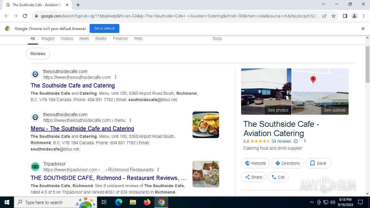This screenshot has width=370, height=208.
Task: Show hidden system tray icons
Action: [x=312, y=202]
